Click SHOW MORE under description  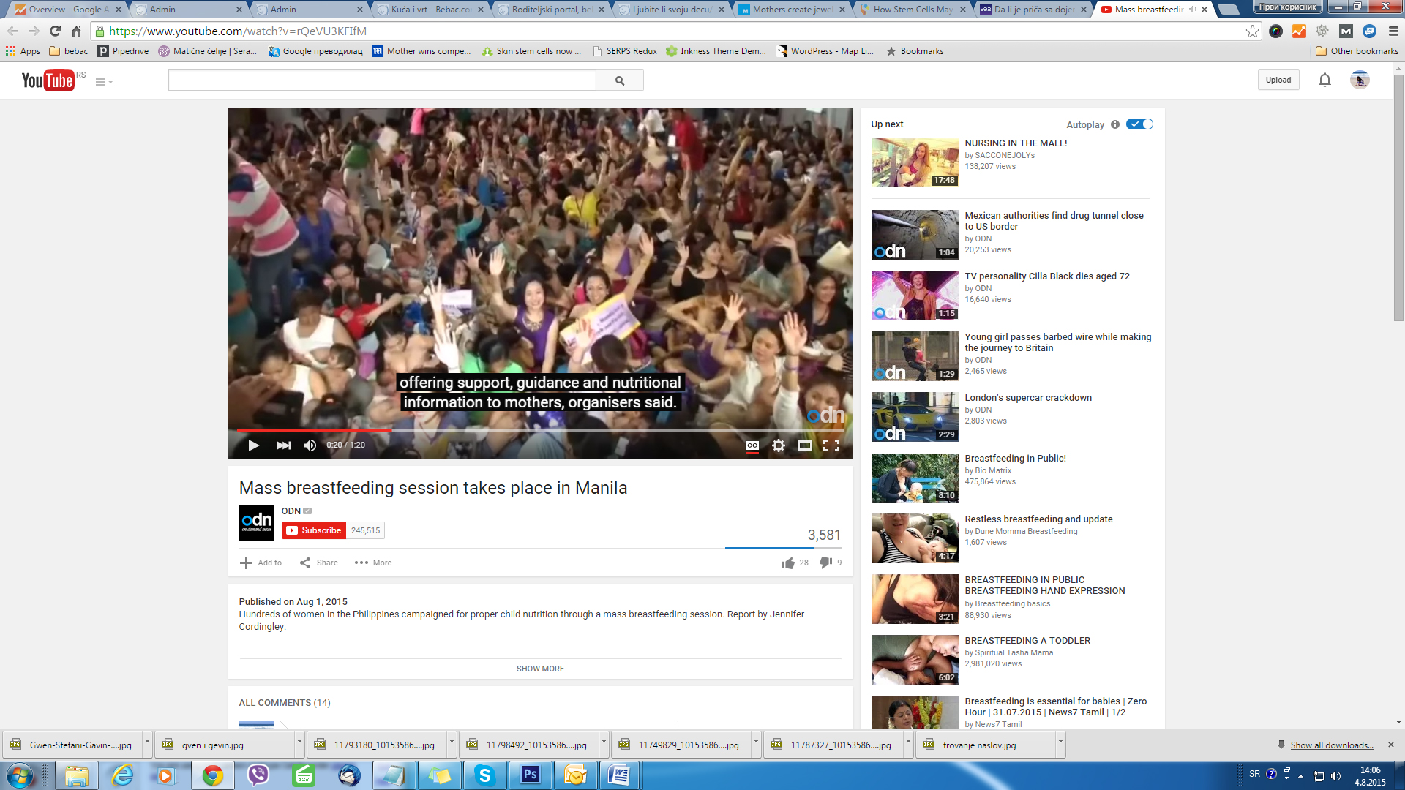(x=540, y=669)
